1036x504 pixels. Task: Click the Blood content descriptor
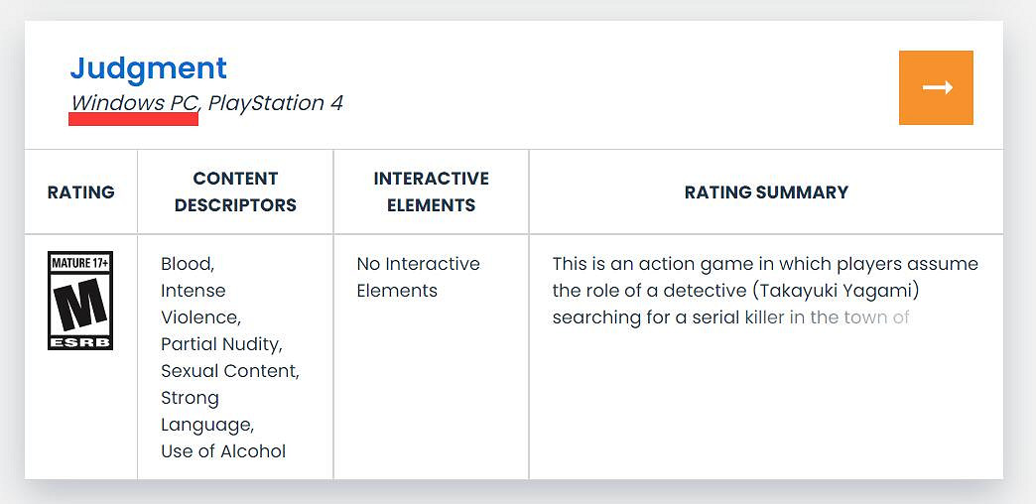point(187,264)
